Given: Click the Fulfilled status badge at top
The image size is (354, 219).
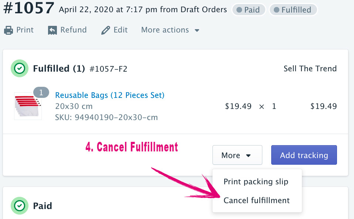Looking at the screenshot, I should point(293,10).
